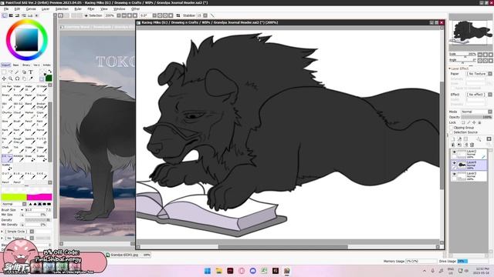This screenshot has height=277, width=494.
Task: Click the canvas horizontal scrollbar
Action: pos(283,247)
